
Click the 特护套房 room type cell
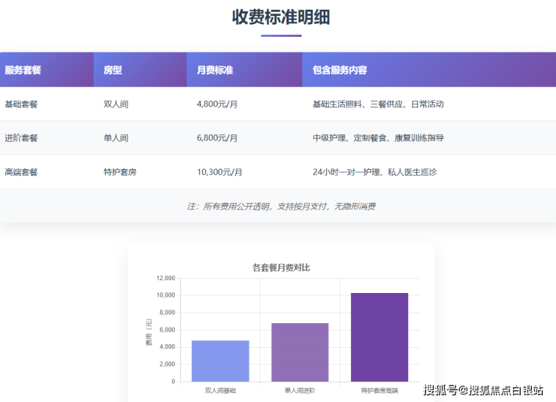[119, 172]
